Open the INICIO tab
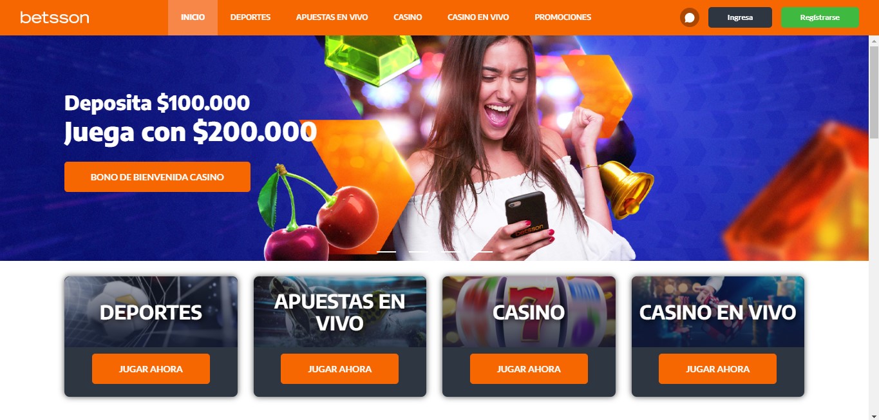The image size is (879, 420). pos(193,17)
